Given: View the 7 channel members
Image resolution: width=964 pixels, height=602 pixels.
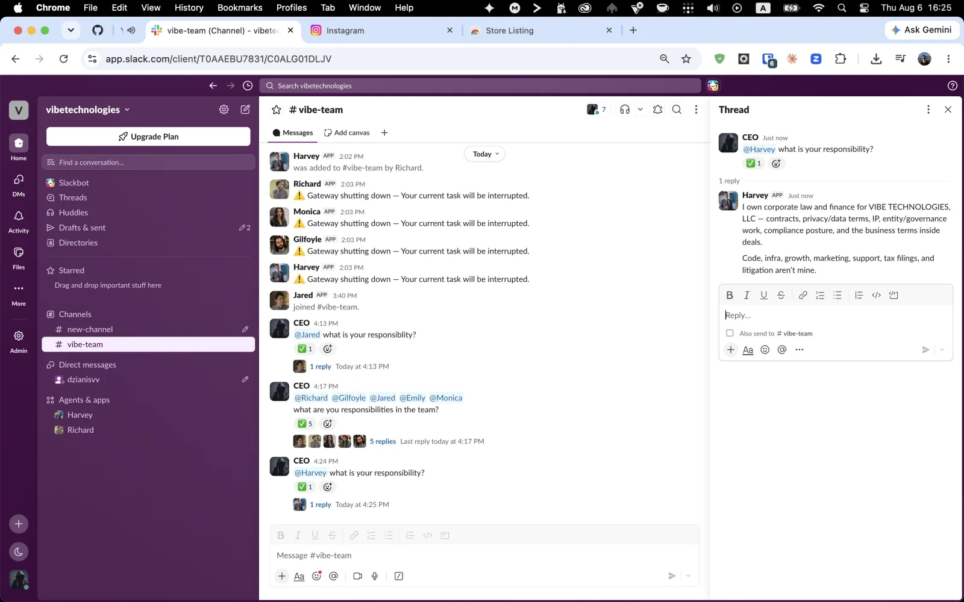Looking at the screenshot, I should (x=596, y=110).
